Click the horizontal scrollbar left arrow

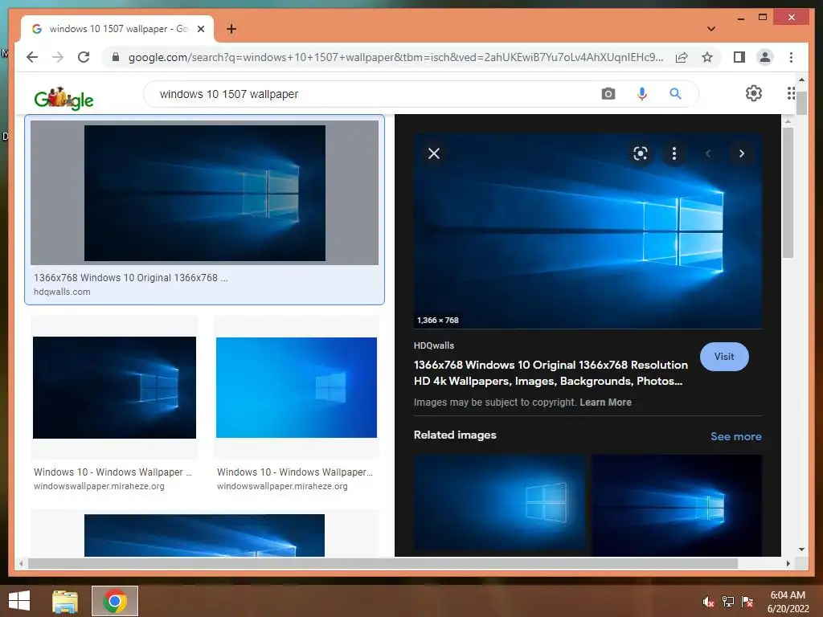coord(21,563)
